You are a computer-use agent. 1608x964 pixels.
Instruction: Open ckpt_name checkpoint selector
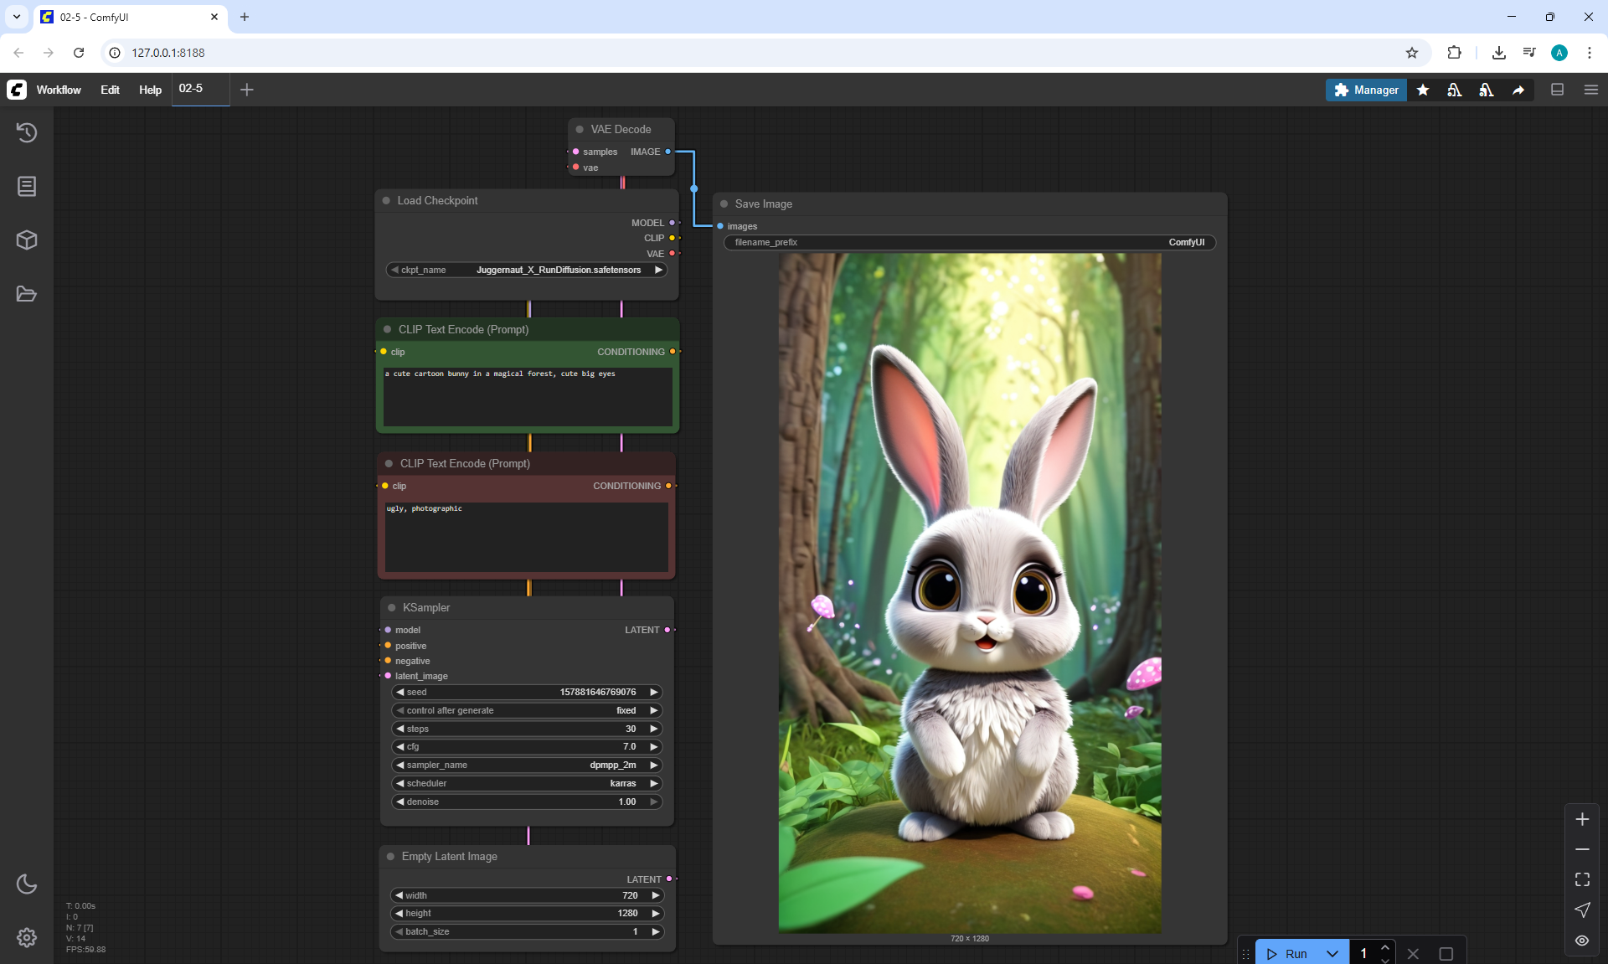[x=527, y=270]
